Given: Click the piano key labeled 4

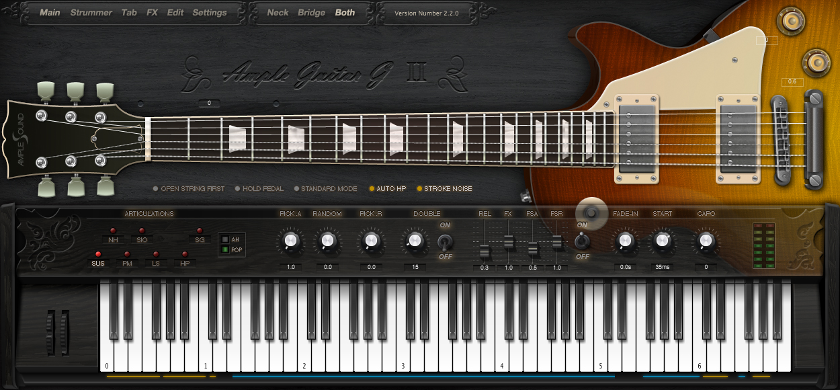Looking at the screenshot, I should coord(502,327).
